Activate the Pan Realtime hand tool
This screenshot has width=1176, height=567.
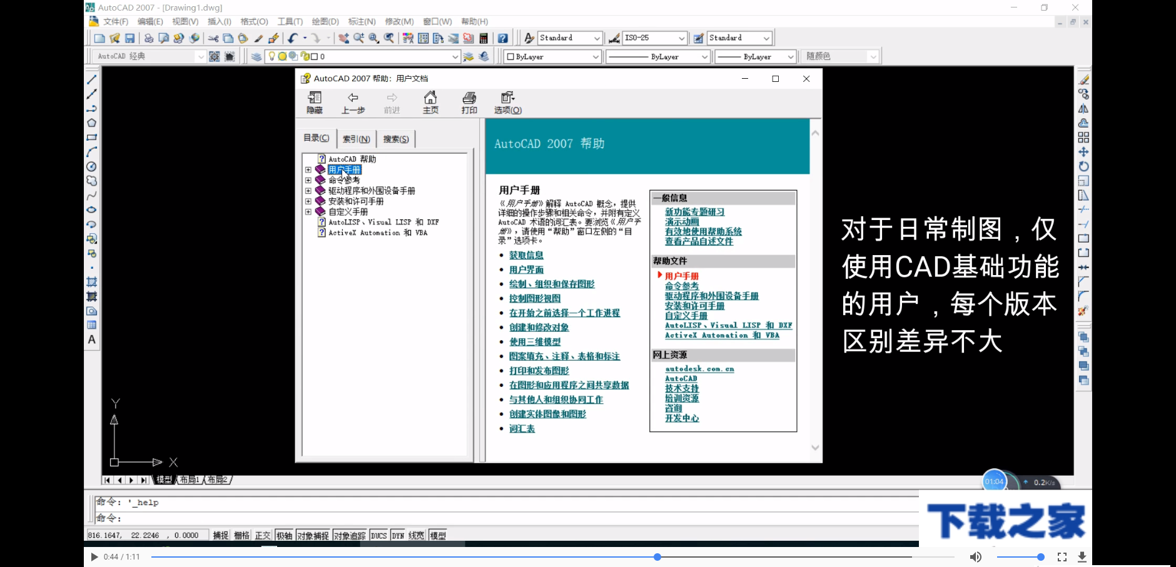(343, 38)
